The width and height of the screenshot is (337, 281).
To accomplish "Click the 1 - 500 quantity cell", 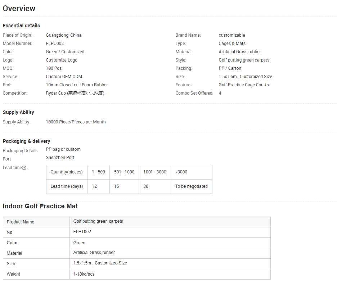I will tap(98, 172).
